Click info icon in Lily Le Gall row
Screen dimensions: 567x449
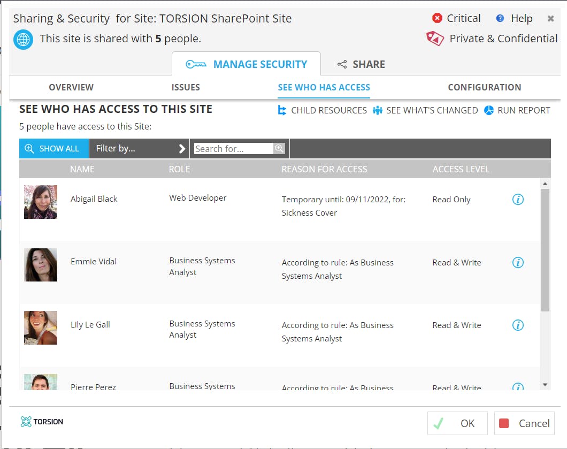(518, 325)
